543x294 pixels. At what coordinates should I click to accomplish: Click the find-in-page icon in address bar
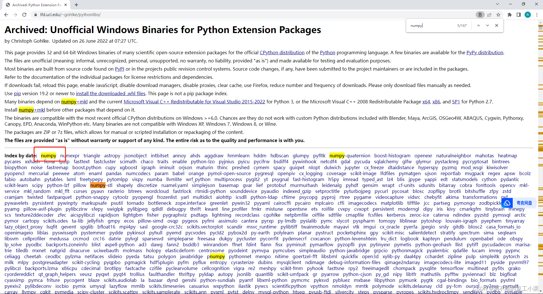(x=480, y=15)
